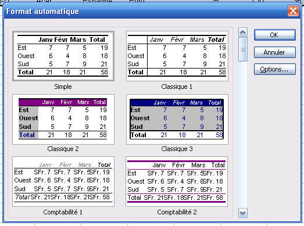Image resolution: width=304 pixels, height=226 pixels.
Task: Click the format list scrollbar thumb
Action: (243, 49)
